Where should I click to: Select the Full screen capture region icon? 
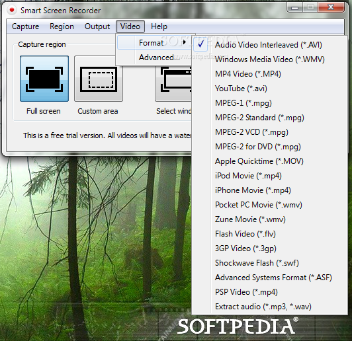tap(44, 79)
